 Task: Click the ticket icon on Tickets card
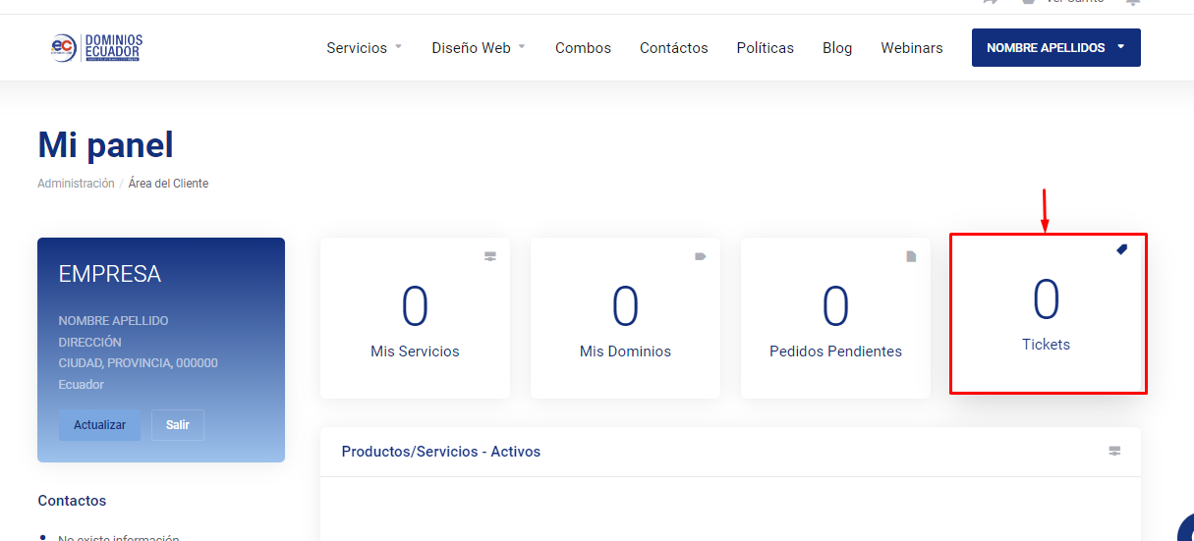click(1122, 249)
